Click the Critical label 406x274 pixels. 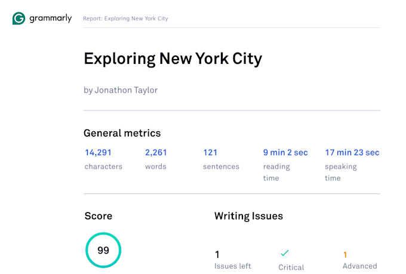[291, 267]
